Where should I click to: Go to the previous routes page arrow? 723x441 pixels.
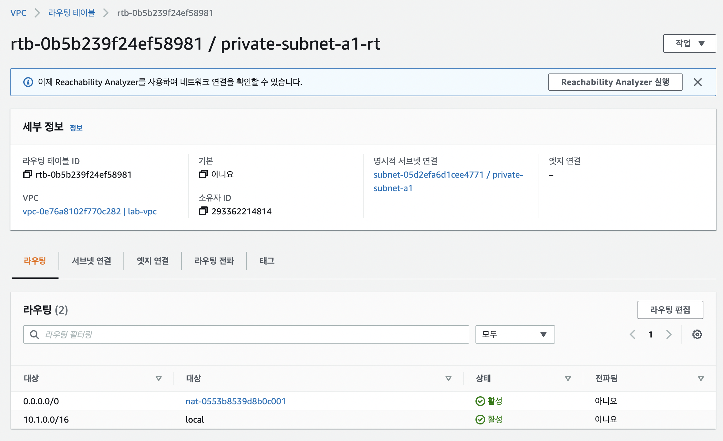tap(633, 334)
